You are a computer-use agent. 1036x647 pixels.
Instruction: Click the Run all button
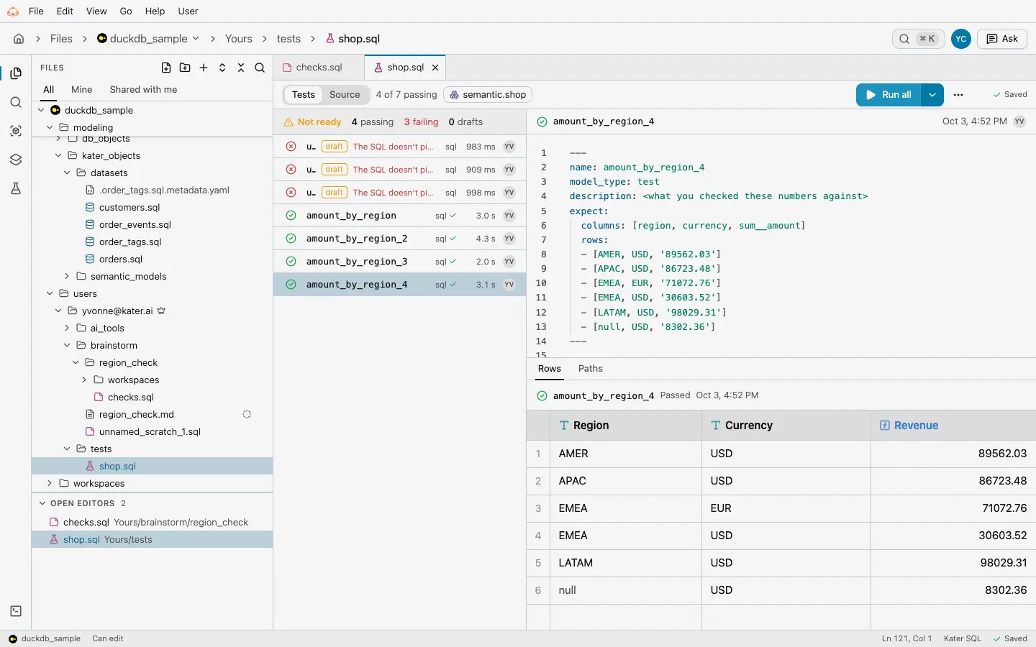click(889, 94)
